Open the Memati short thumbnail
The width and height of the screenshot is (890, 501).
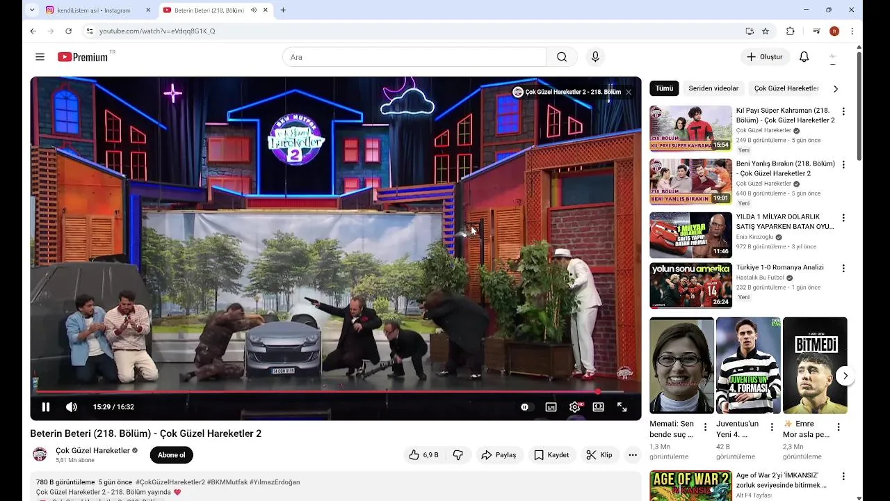pyautogui.click(x=681, y=365)
